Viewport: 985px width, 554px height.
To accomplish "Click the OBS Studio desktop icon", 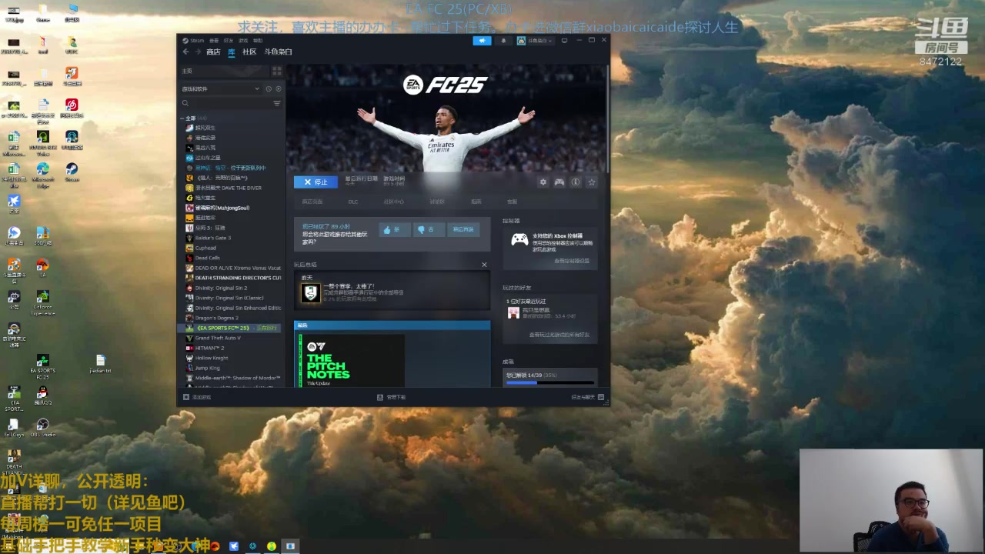I will click(42, 426).
